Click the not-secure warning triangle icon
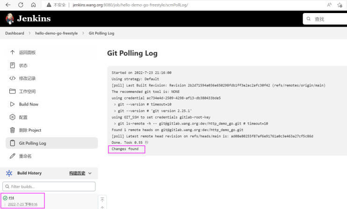 [49, 5]
